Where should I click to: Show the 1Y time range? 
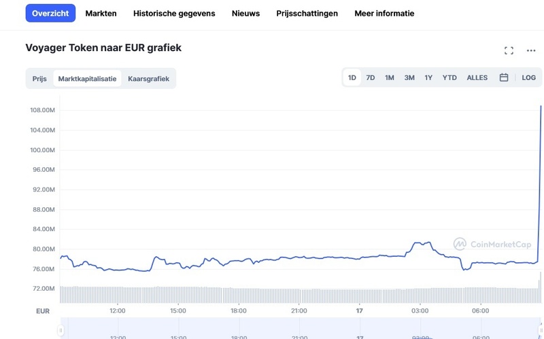[x=428, y=77]
